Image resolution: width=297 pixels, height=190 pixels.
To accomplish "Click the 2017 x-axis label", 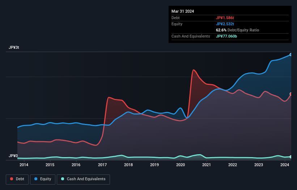I will [x=102, y=165].
